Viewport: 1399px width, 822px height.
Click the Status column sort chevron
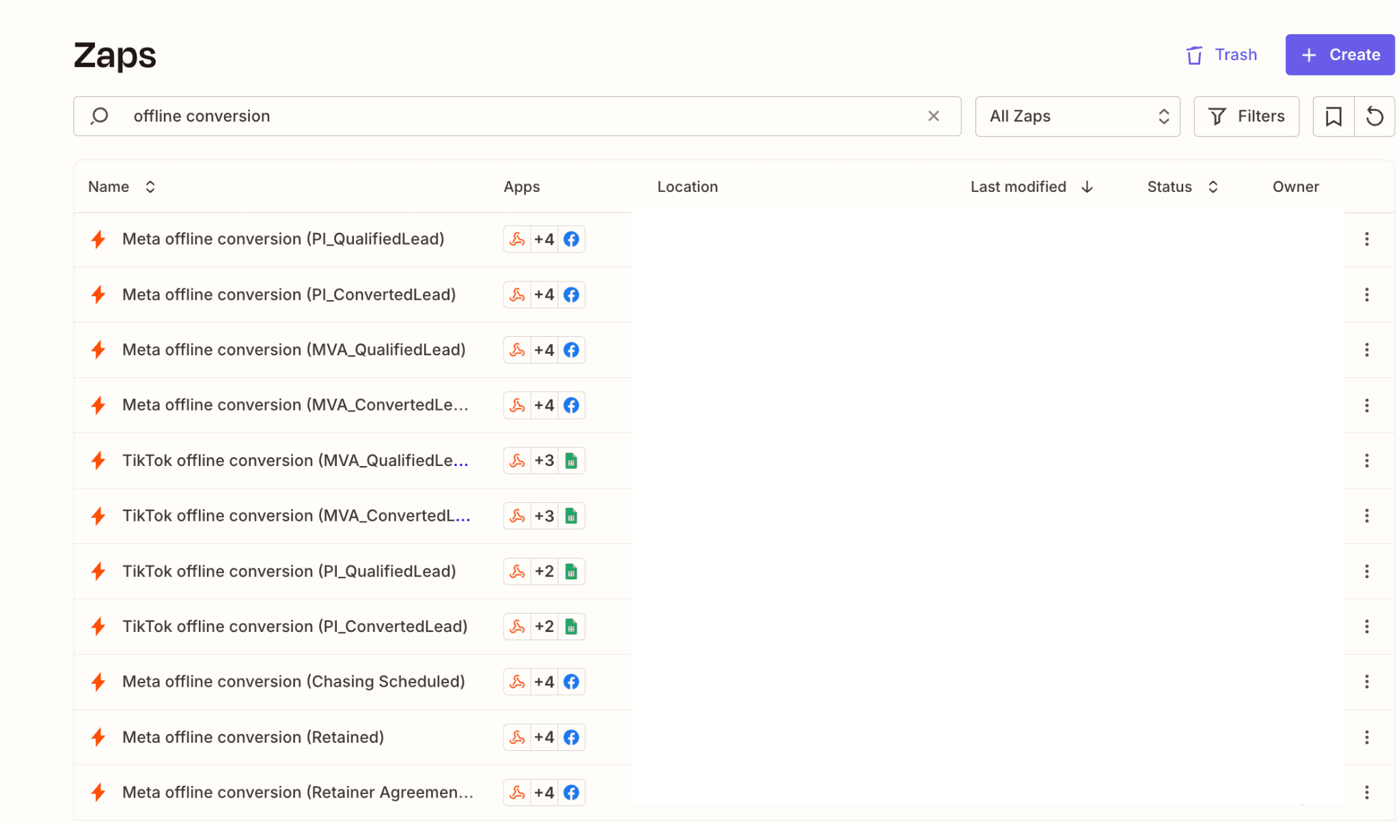pos(1213,187)
